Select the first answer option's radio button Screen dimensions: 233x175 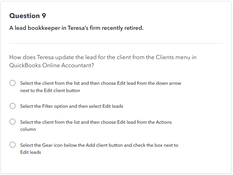coord(12,83)
